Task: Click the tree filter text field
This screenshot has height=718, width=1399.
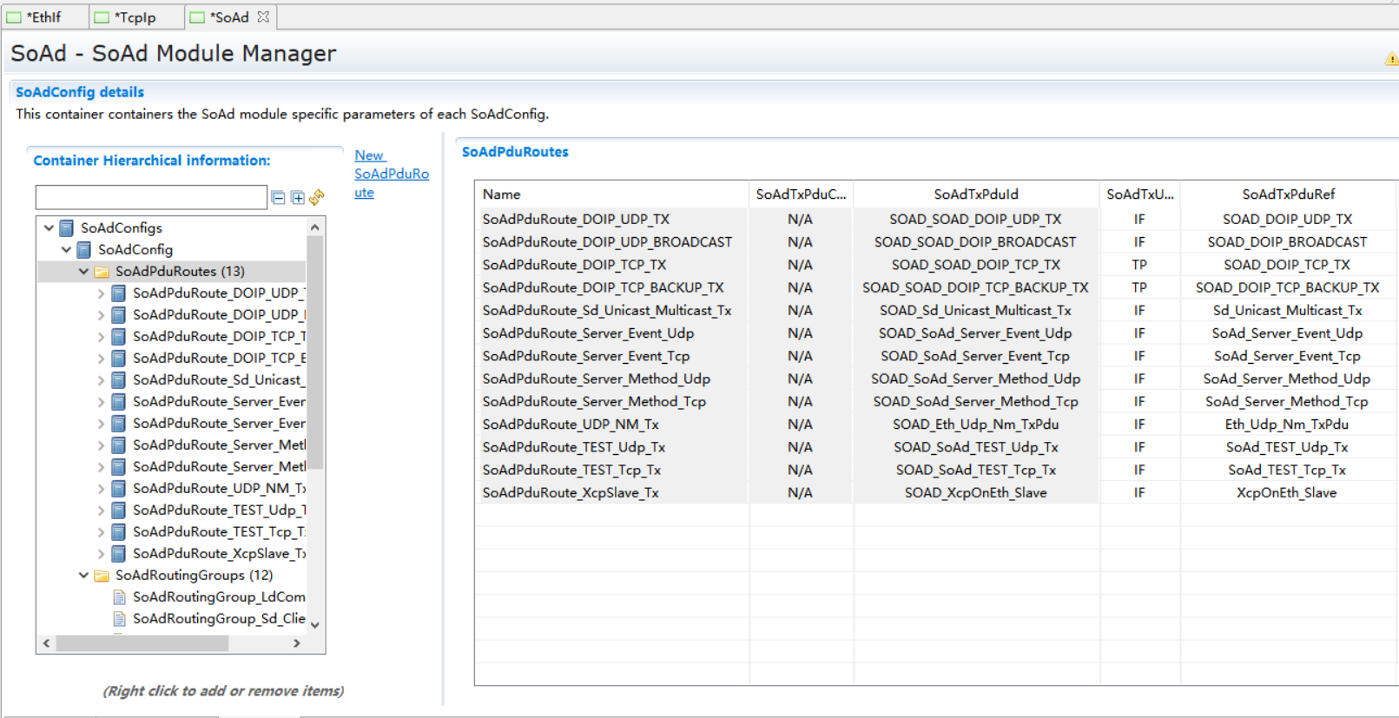Action: click(150, 197)
